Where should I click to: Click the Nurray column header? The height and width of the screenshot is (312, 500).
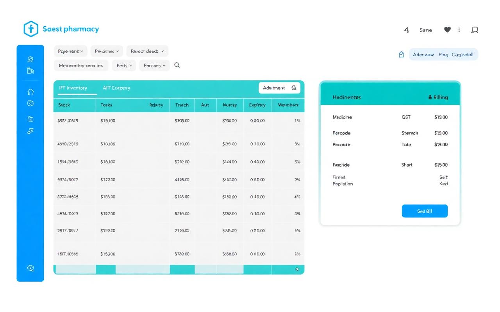(230, 105)
